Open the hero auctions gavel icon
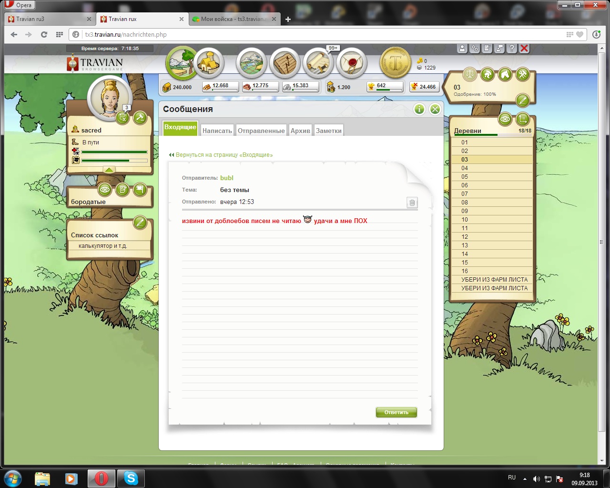The height and width of the screenshot is (488, 610). click(140, 117)
